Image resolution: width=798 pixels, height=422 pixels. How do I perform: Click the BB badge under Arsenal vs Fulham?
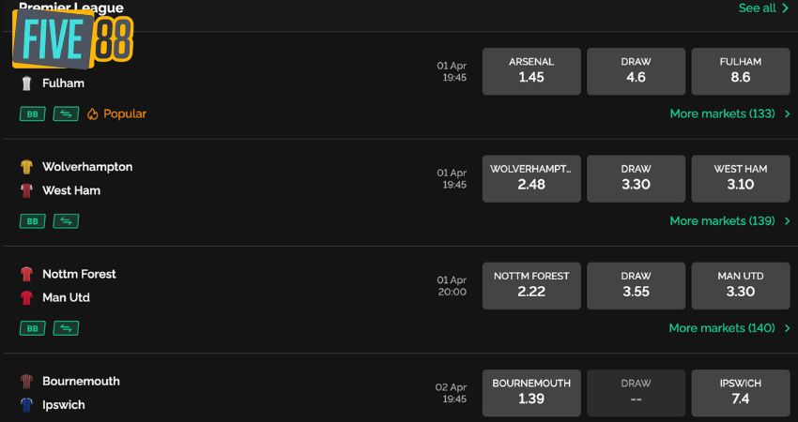click(32, 113)
